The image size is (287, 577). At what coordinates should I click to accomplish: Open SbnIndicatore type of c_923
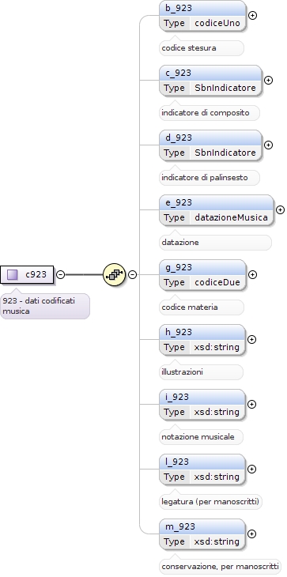tap(225, 88)
